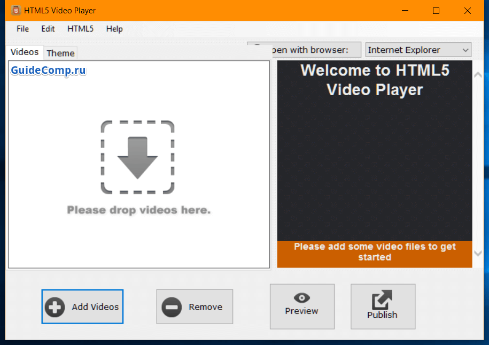The height and width of the screenshot is (345, 489).
Task: Open the Edit menu
Action: [48, 29]
